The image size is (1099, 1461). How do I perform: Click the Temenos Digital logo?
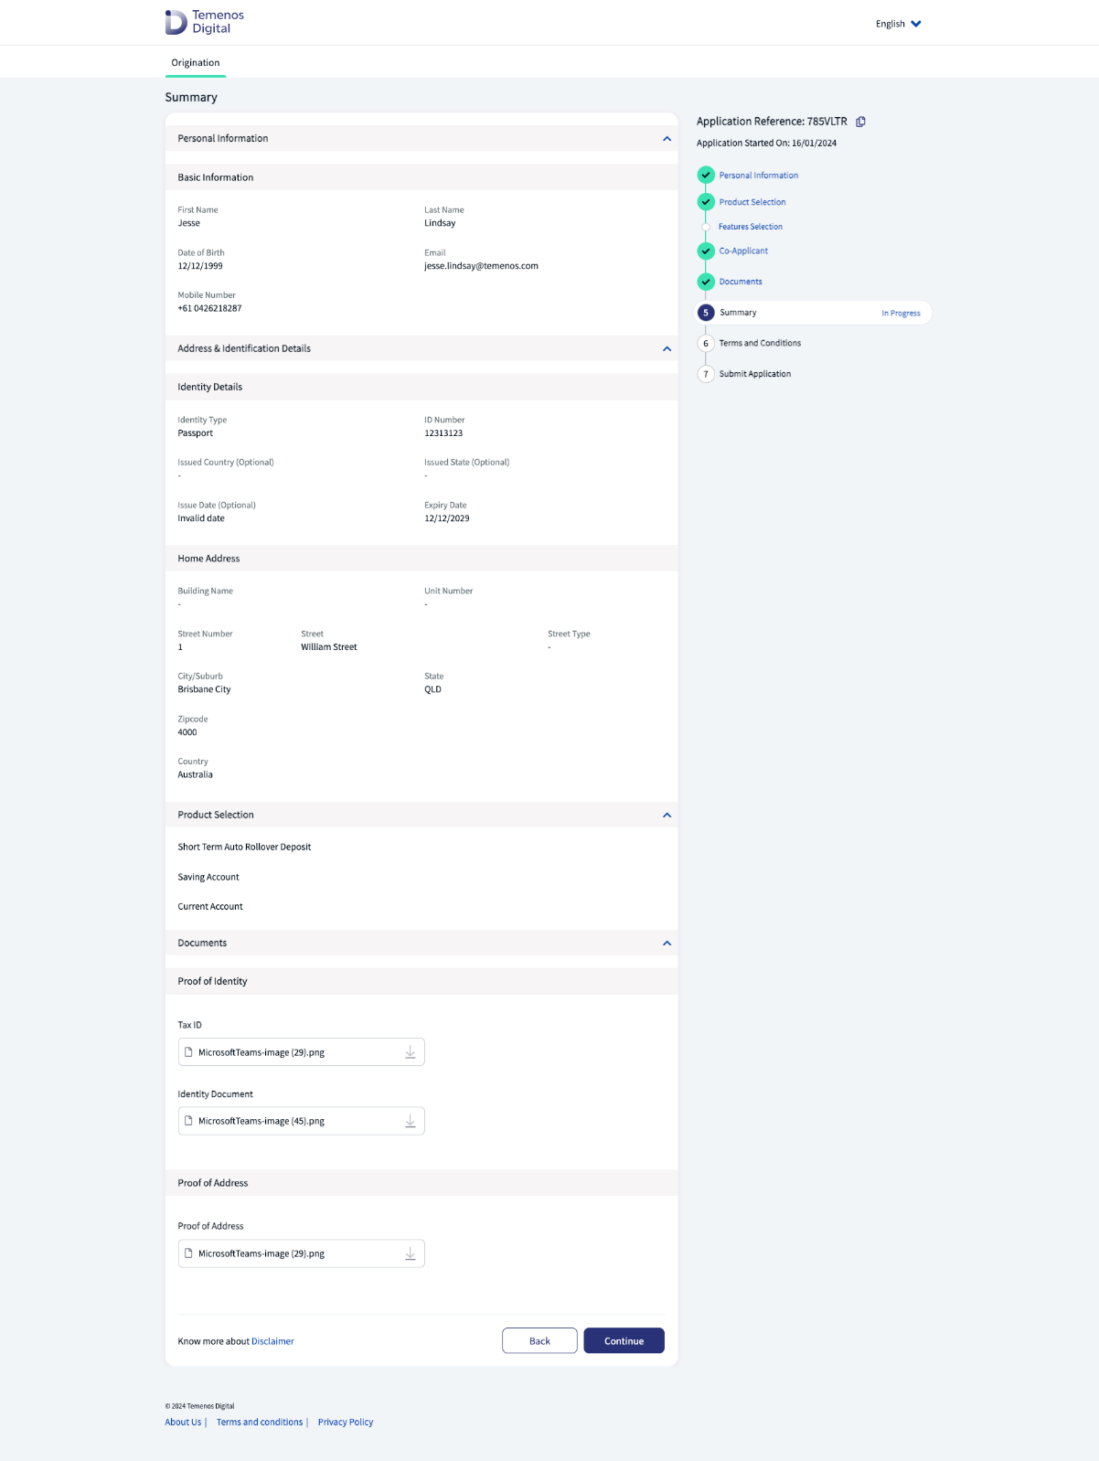(x=205, y=22)
